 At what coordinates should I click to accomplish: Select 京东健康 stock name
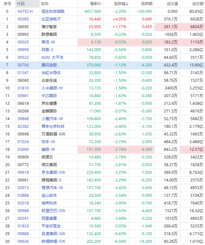pos(49,103)
